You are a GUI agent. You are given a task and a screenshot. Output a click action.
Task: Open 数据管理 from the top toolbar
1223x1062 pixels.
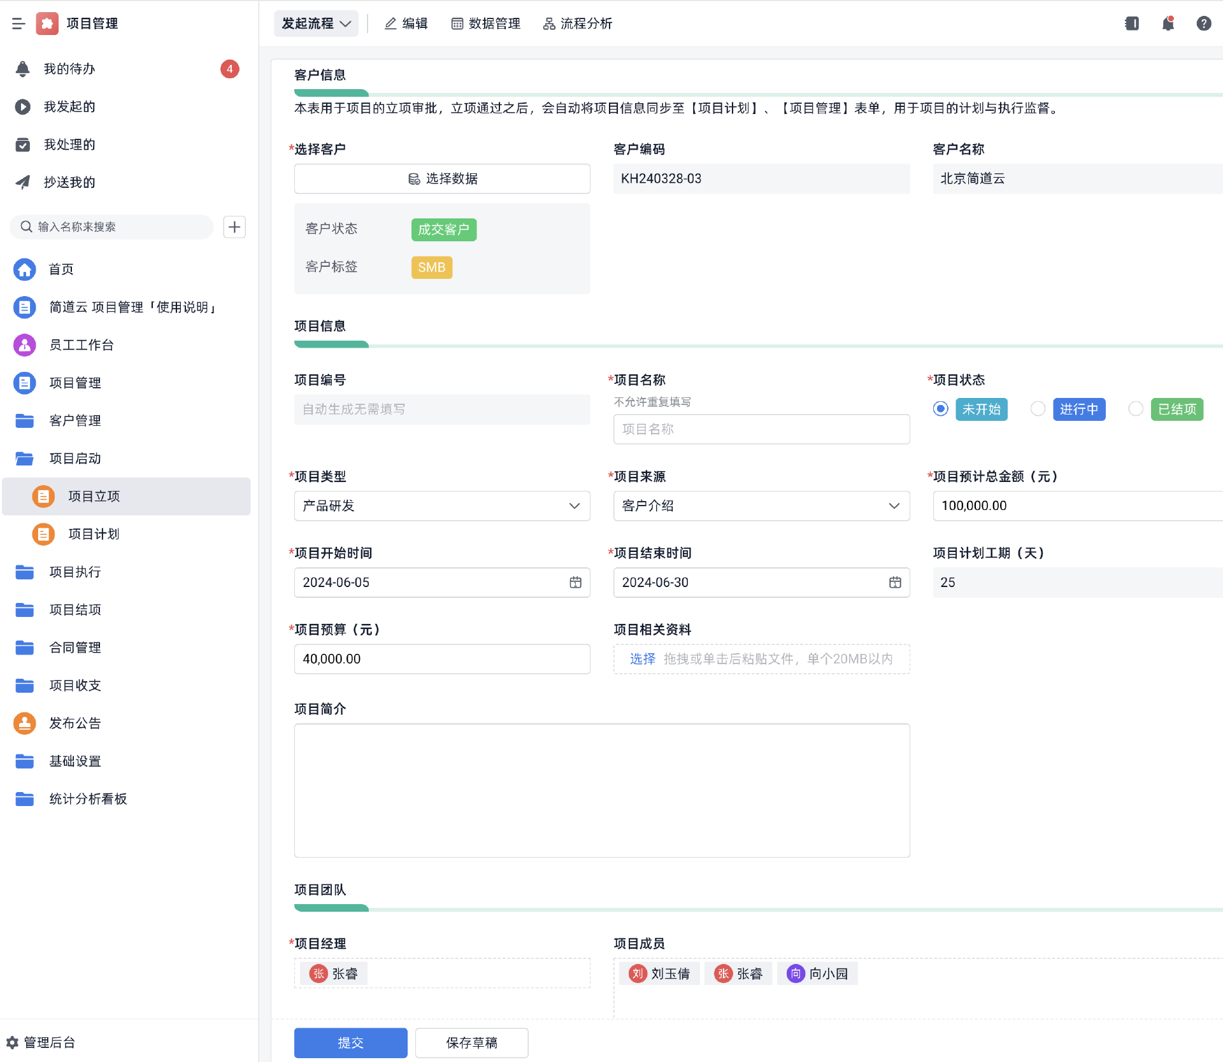coord(485,24)
